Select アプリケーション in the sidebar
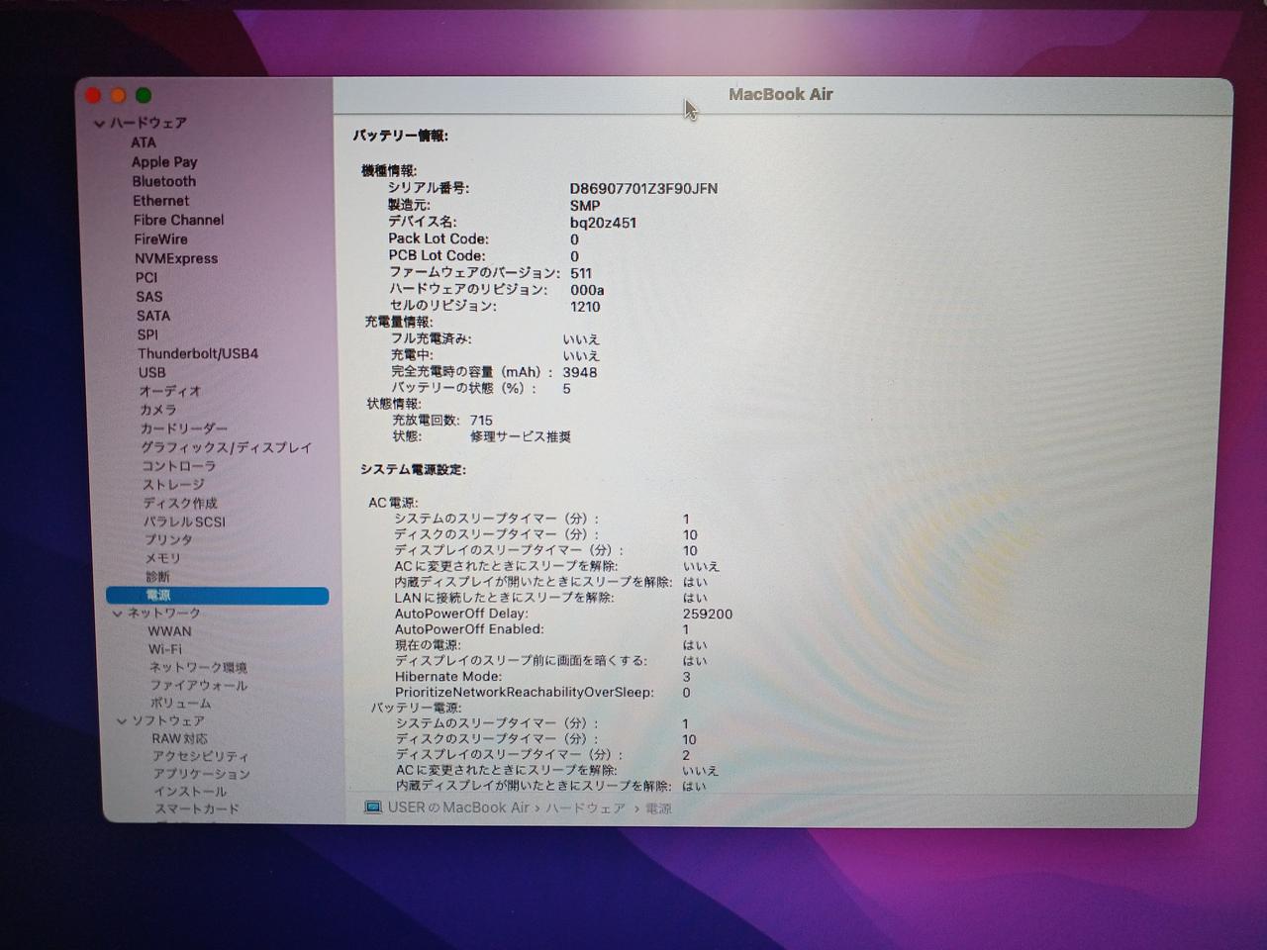Image resolution: width=1267 pixels, height=950 pixels. coord(202,775)
